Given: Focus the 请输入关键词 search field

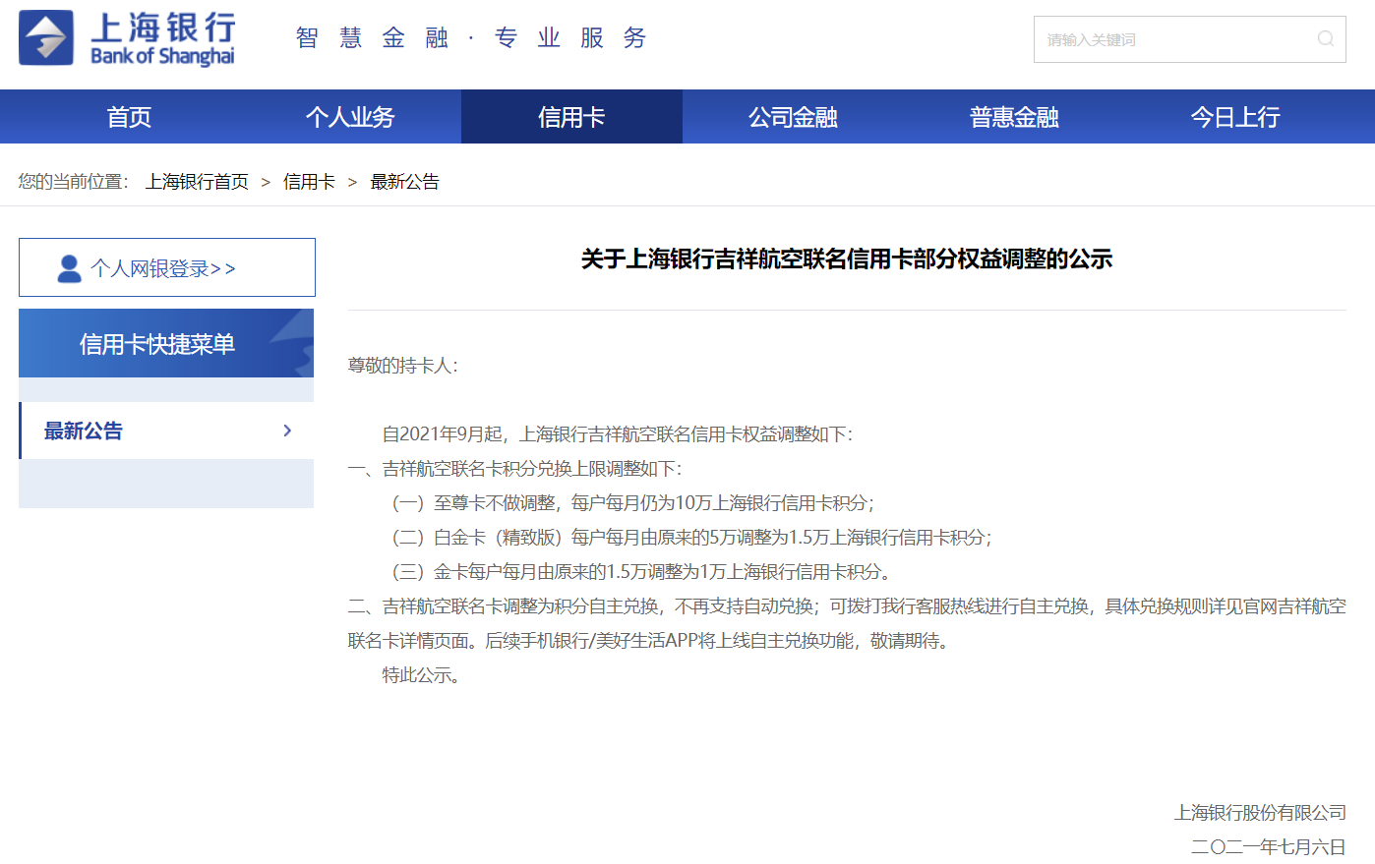Looking at the screenshot, I should pos(1189,39).
